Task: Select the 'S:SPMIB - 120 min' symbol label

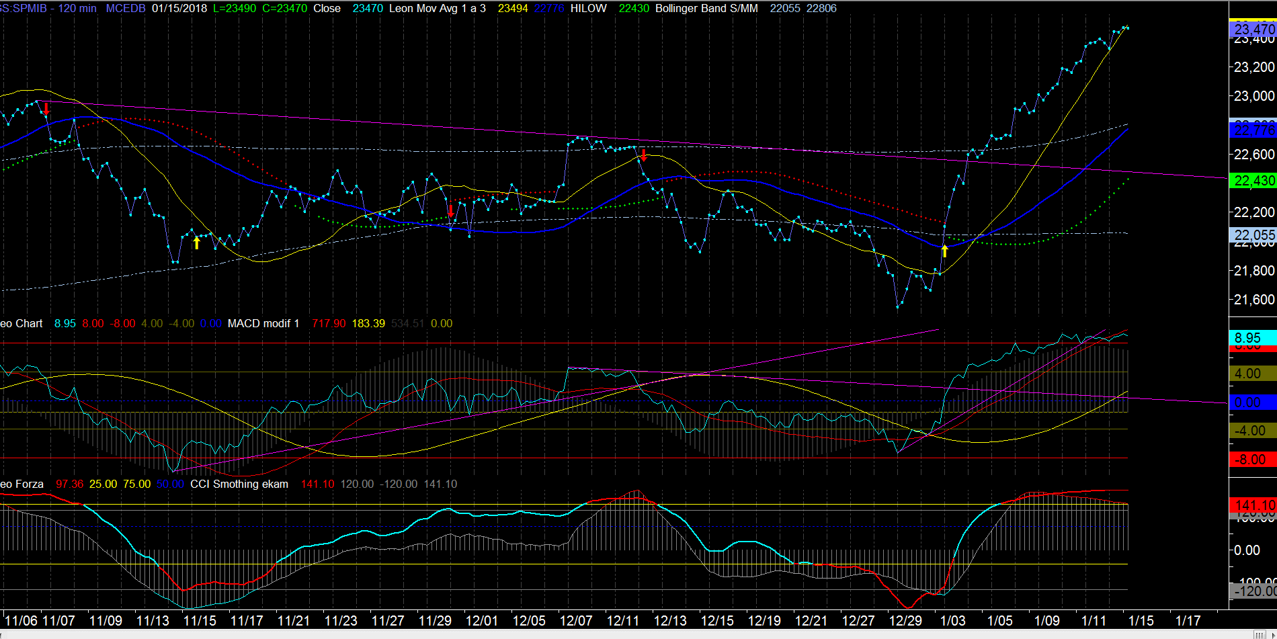Action: (48, 9)
